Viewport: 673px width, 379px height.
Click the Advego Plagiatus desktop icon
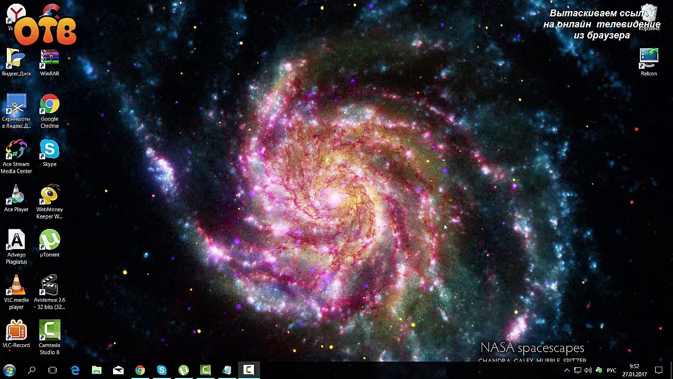tap(16, 247)
